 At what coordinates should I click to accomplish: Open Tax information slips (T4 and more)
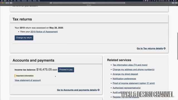[130, 65]
